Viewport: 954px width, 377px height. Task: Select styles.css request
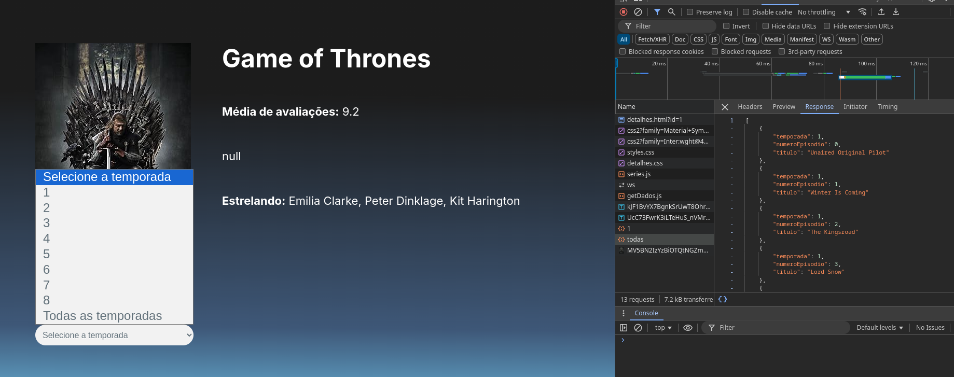tap(665, 152)
